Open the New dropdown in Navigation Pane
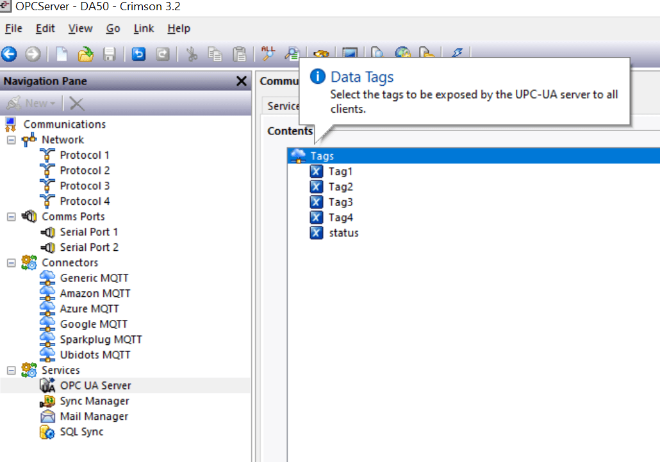Screen dimensions: 660x462 pos(31,104)
